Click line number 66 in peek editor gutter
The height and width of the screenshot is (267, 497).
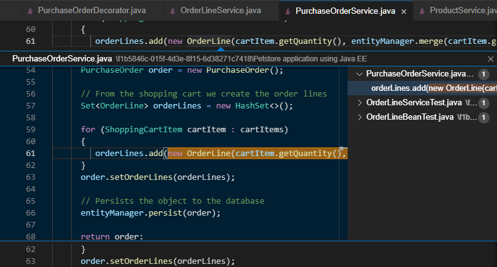(x=30, y=213)
